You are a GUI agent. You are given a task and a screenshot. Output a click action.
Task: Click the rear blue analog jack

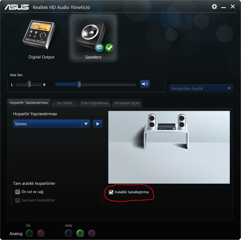(x=68, y=233)
